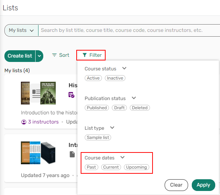
Task: Click the Clear filters button
Action: pyautogui.click(x=176, y=185)
